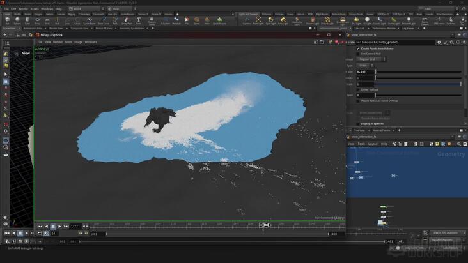The width and height of the screenshot is (468, 263).
Task: Add an Area Light from the shelf
Action: (x=283, y=20)
